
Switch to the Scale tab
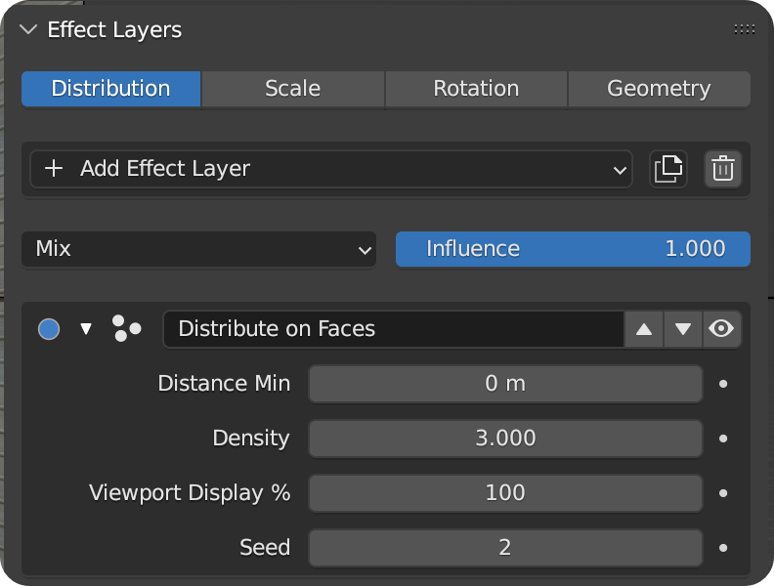(293, 89)
